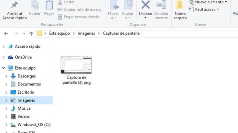Expand Acceso rápido in the tree

click(x=3, y=46)
